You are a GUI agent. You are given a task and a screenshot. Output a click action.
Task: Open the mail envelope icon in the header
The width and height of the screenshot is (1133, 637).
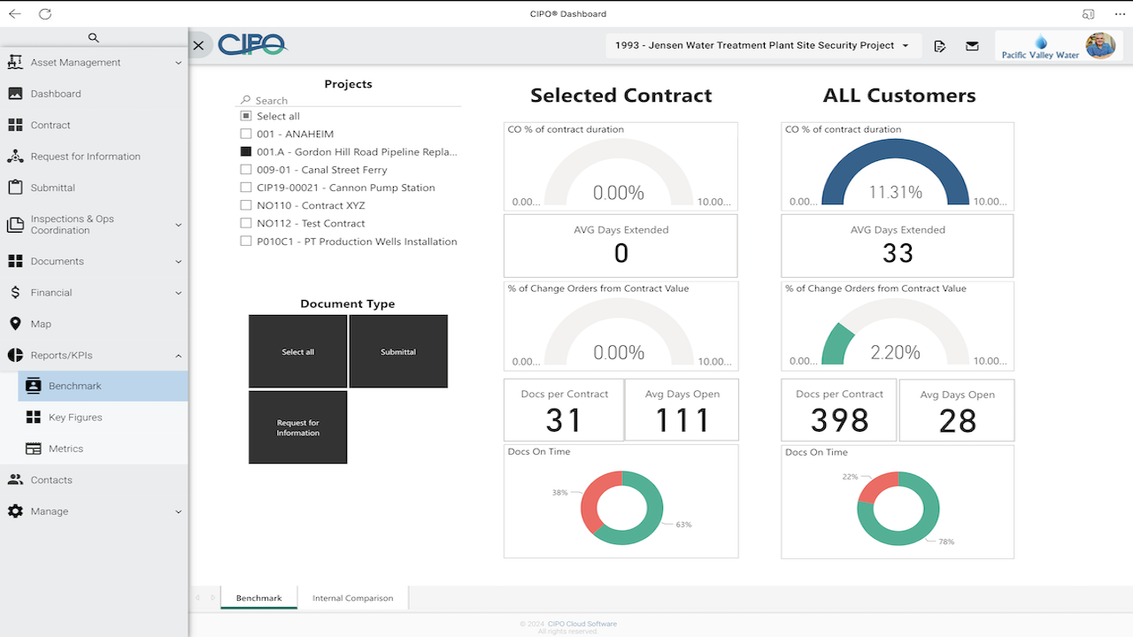(x=972, y=45)
